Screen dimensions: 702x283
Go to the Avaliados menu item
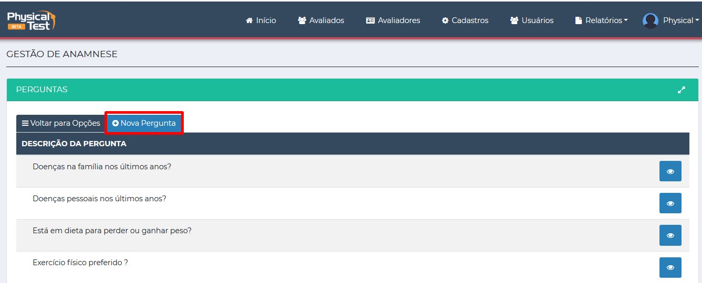(327, 20)
